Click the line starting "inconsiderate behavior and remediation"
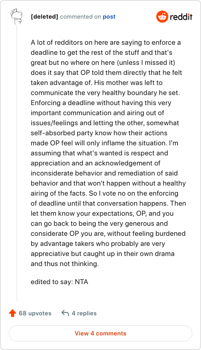This screenshot has height=350, width=201. point(104,173)
